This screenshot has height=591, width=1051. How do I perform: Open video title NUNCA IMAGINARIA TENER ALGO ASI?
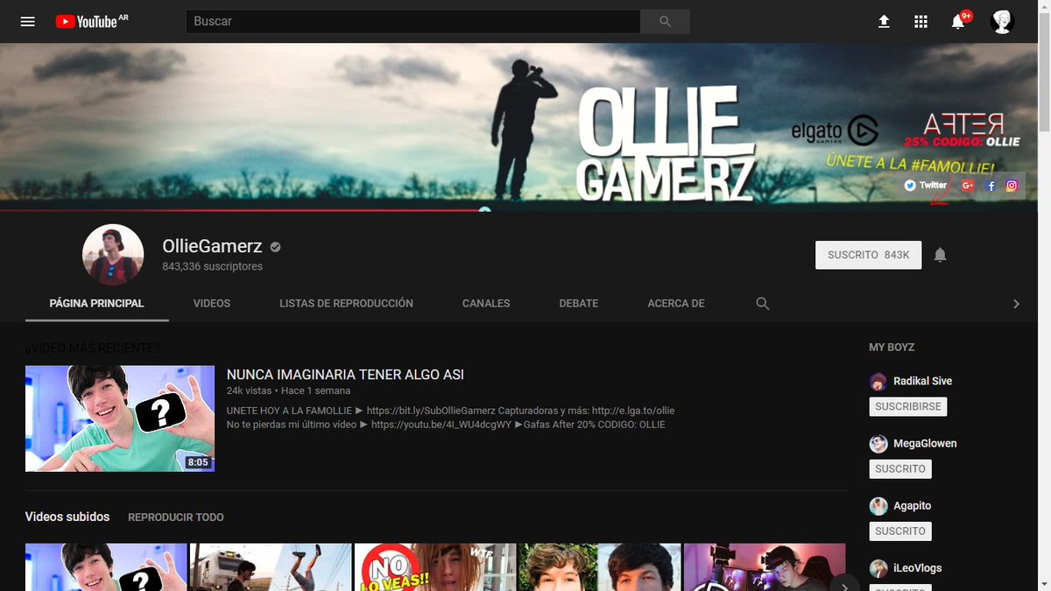345,375
